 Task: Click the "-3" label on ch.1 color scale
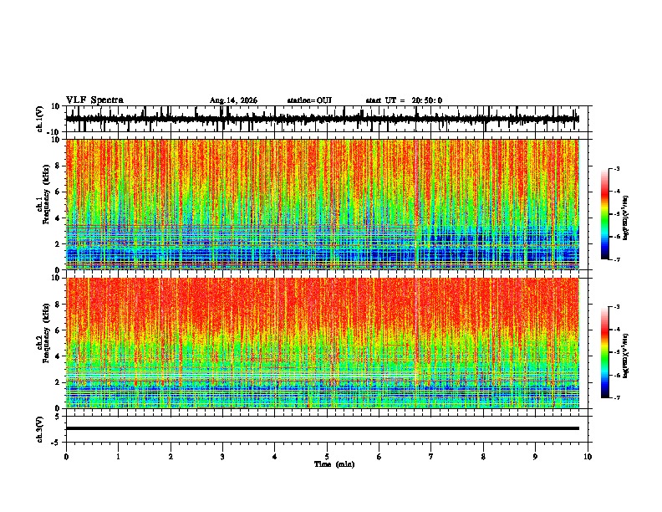point(616,168)
